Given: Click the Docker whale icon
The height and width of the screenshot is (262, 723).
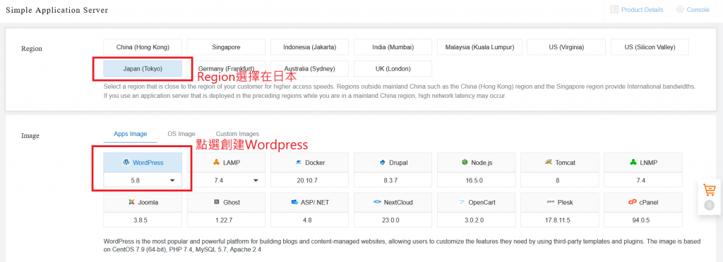Looking at the screenshot, I should [298, 162].
